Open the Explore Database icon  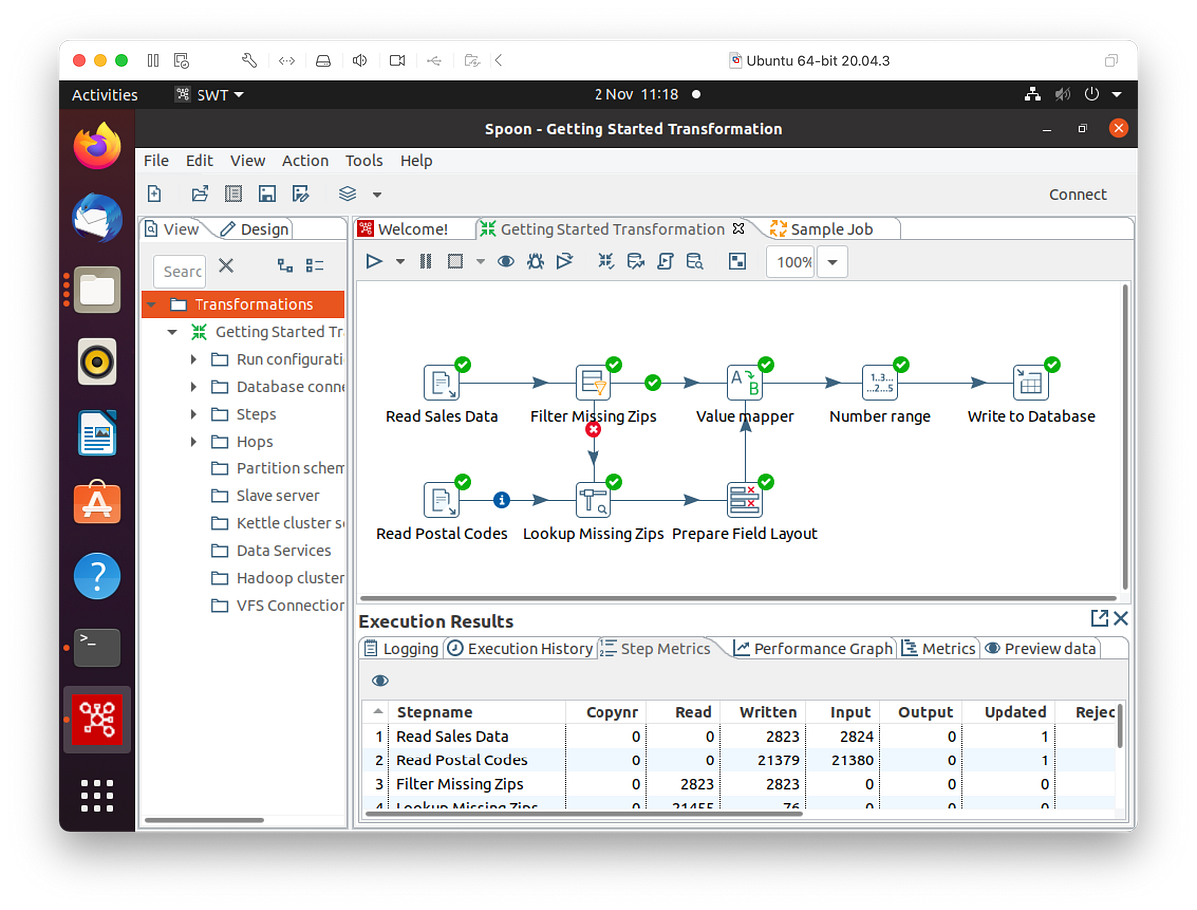click(x=695, y=261)
